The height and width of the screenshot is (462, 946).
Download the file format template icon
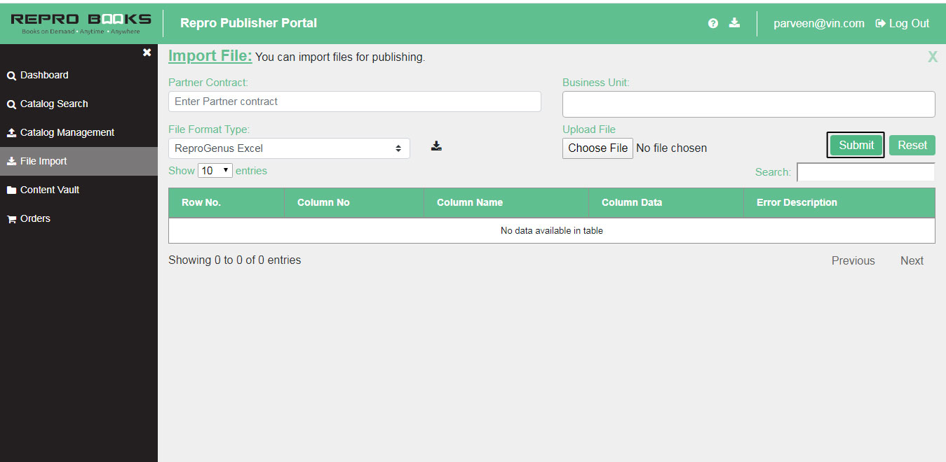coord(436,145)
